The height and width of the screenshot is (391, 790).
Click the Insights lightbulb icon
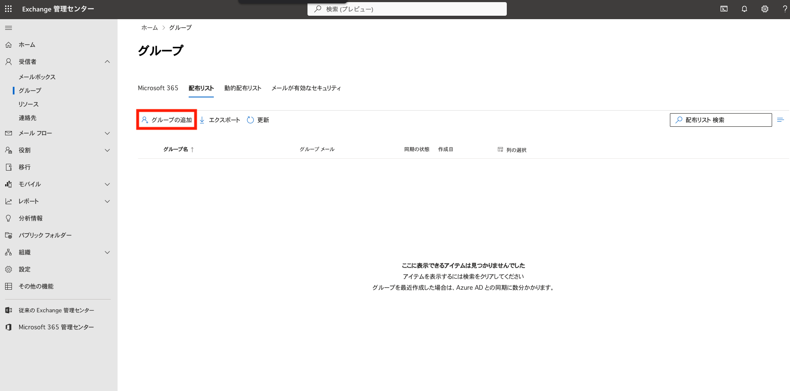point(9,218)
